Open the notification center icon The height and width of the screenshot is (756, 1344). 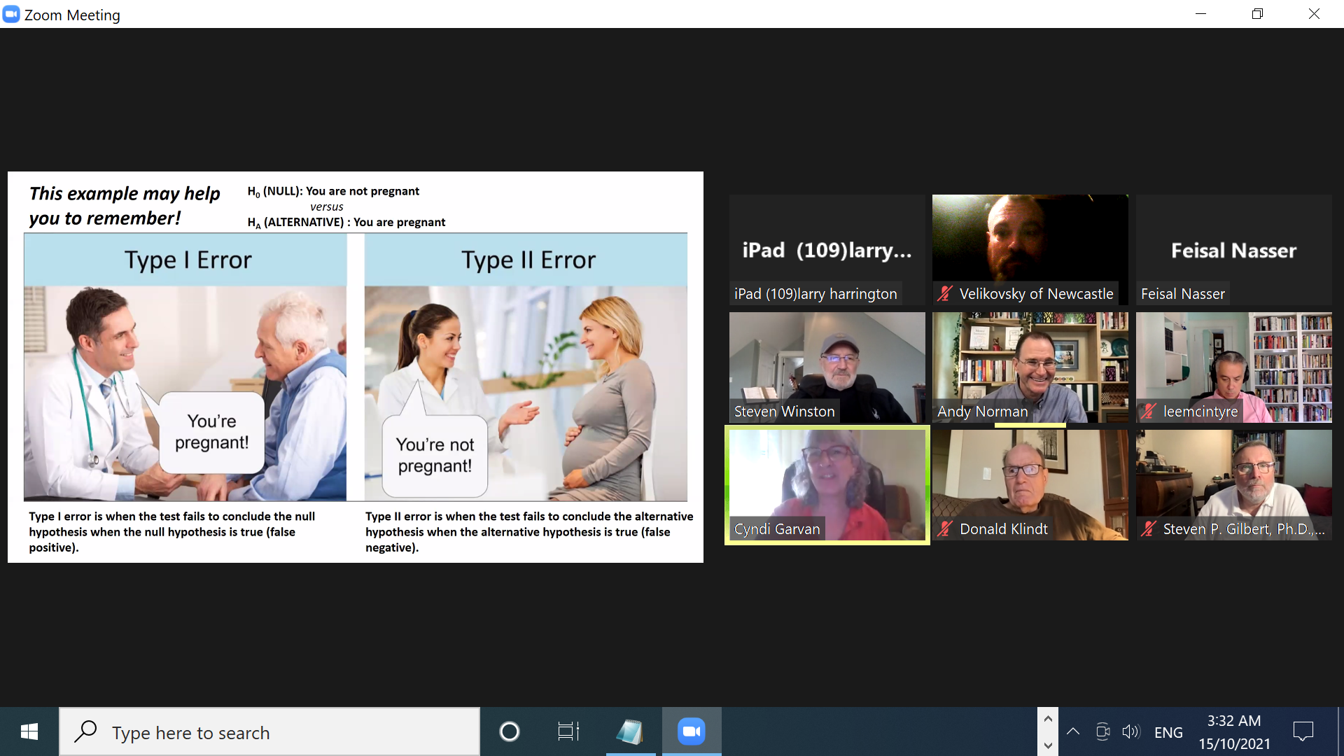click(1303, 732)
